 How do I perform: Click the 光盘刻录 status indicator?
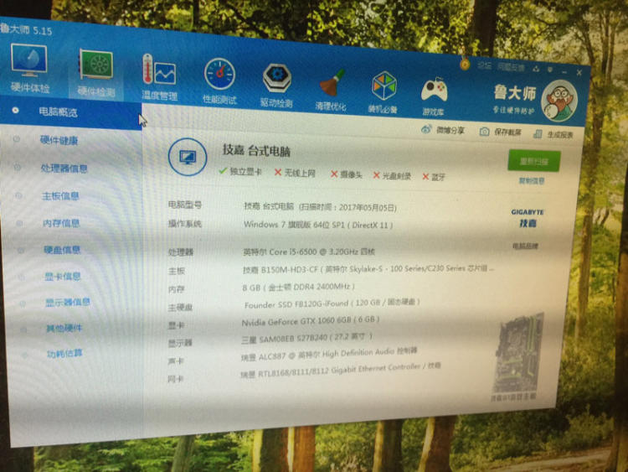point(392,176)
